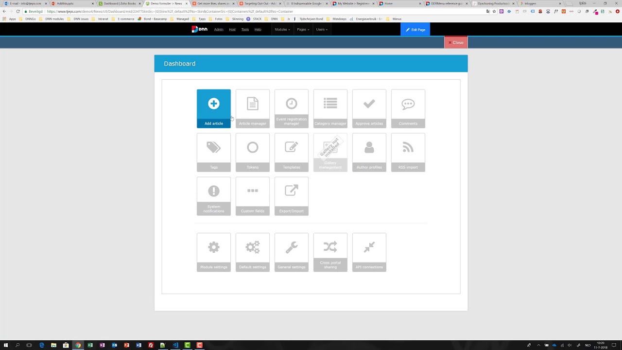
Task: Switch to the Targeting Opt-Out browser tab
Action: [x=260, y=3]
